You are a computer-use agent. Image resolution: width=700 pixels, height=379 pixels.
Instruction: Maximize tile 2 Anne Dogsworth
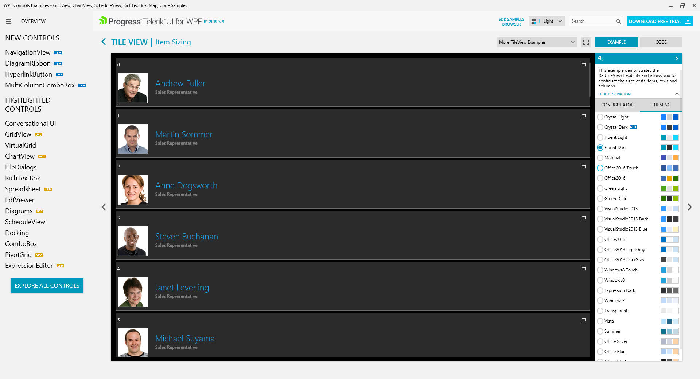584,167
